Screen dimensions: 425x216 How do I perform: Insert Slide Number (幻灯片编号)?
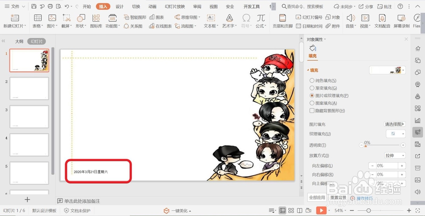309,17
